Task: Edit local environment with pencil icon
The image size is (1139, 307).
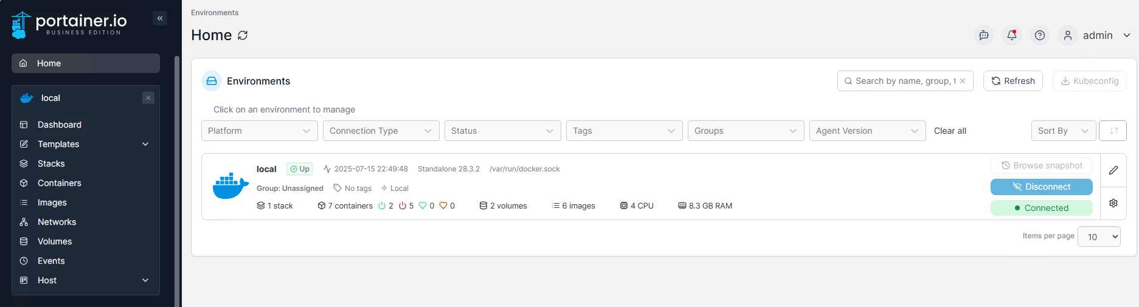Action: click(1113, 170)
